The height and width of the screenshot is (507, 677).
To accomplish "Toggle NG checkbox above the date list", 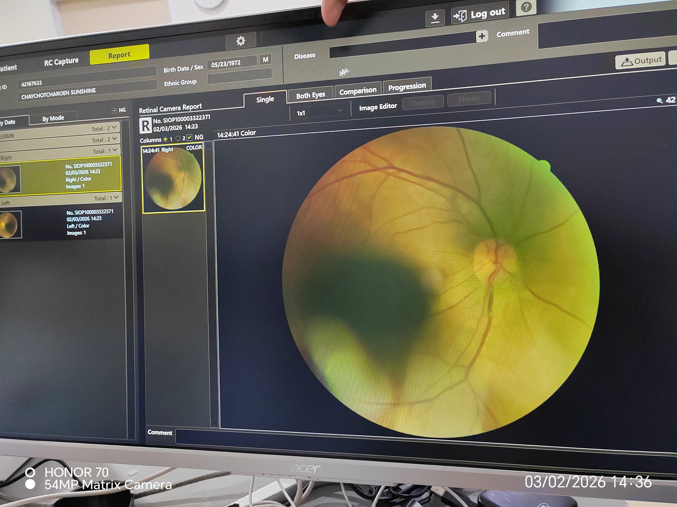I will [114, 110].
